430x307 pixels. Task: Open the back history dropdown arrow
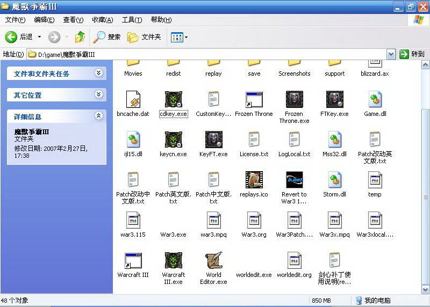point(39,37)
